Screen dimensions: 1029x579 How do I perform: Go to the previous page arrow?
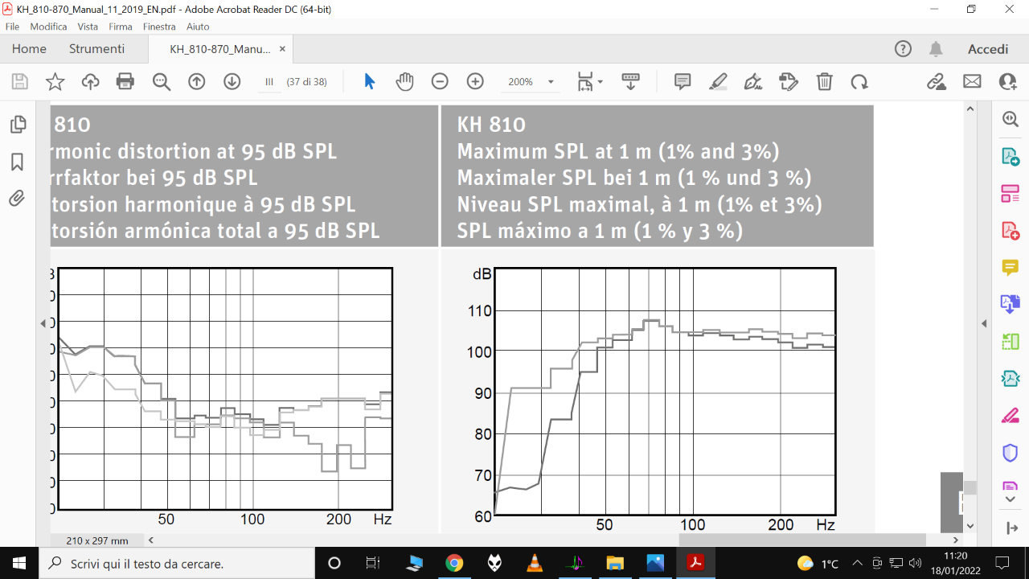tap(197, 81)
